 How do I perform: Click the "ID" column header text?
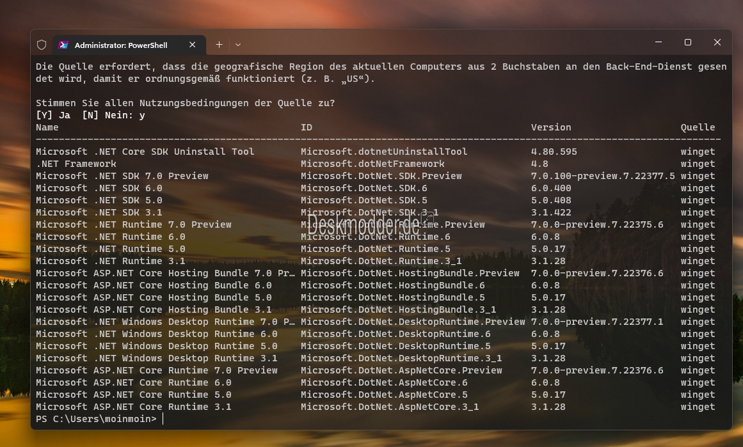coord(307,127)
